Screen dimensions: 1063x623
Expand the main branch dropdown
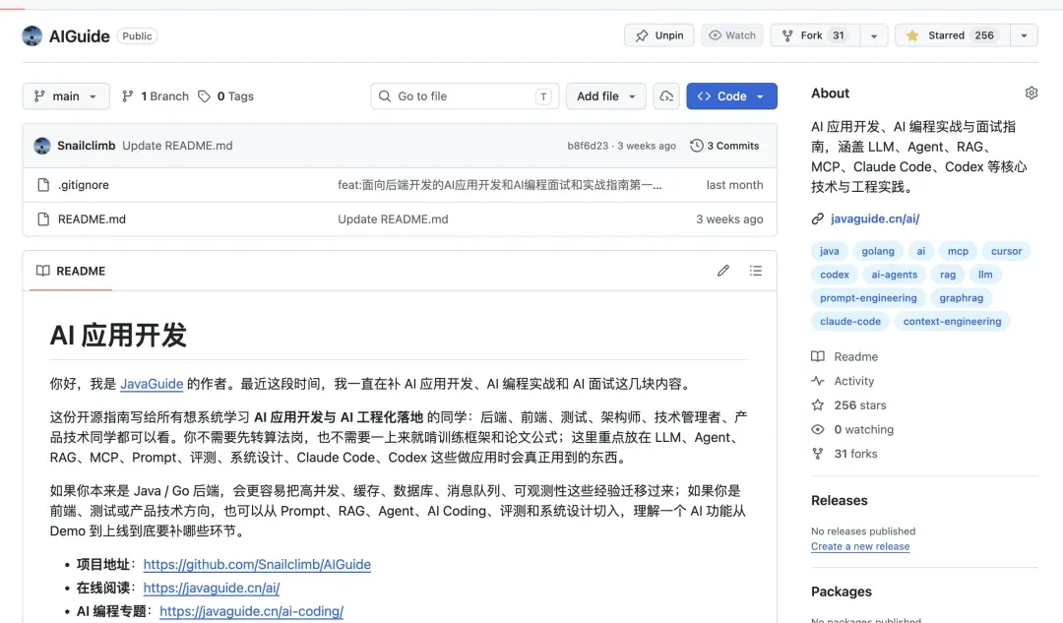pyautogui.click(x=66, y=96)
